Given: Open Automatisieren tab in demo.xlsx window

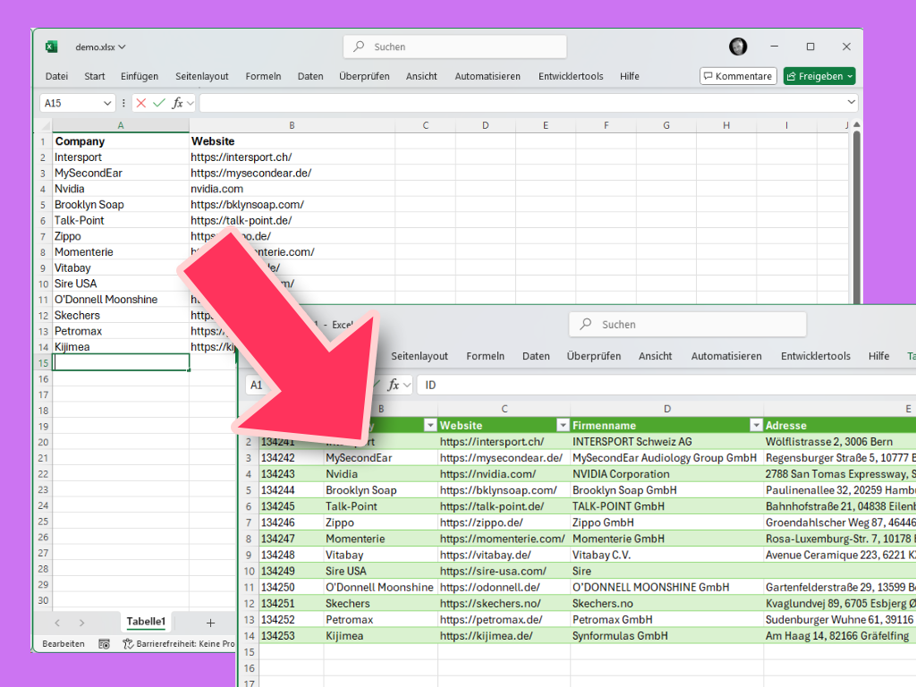Looking at the screenshot, I should click(488, 77).
